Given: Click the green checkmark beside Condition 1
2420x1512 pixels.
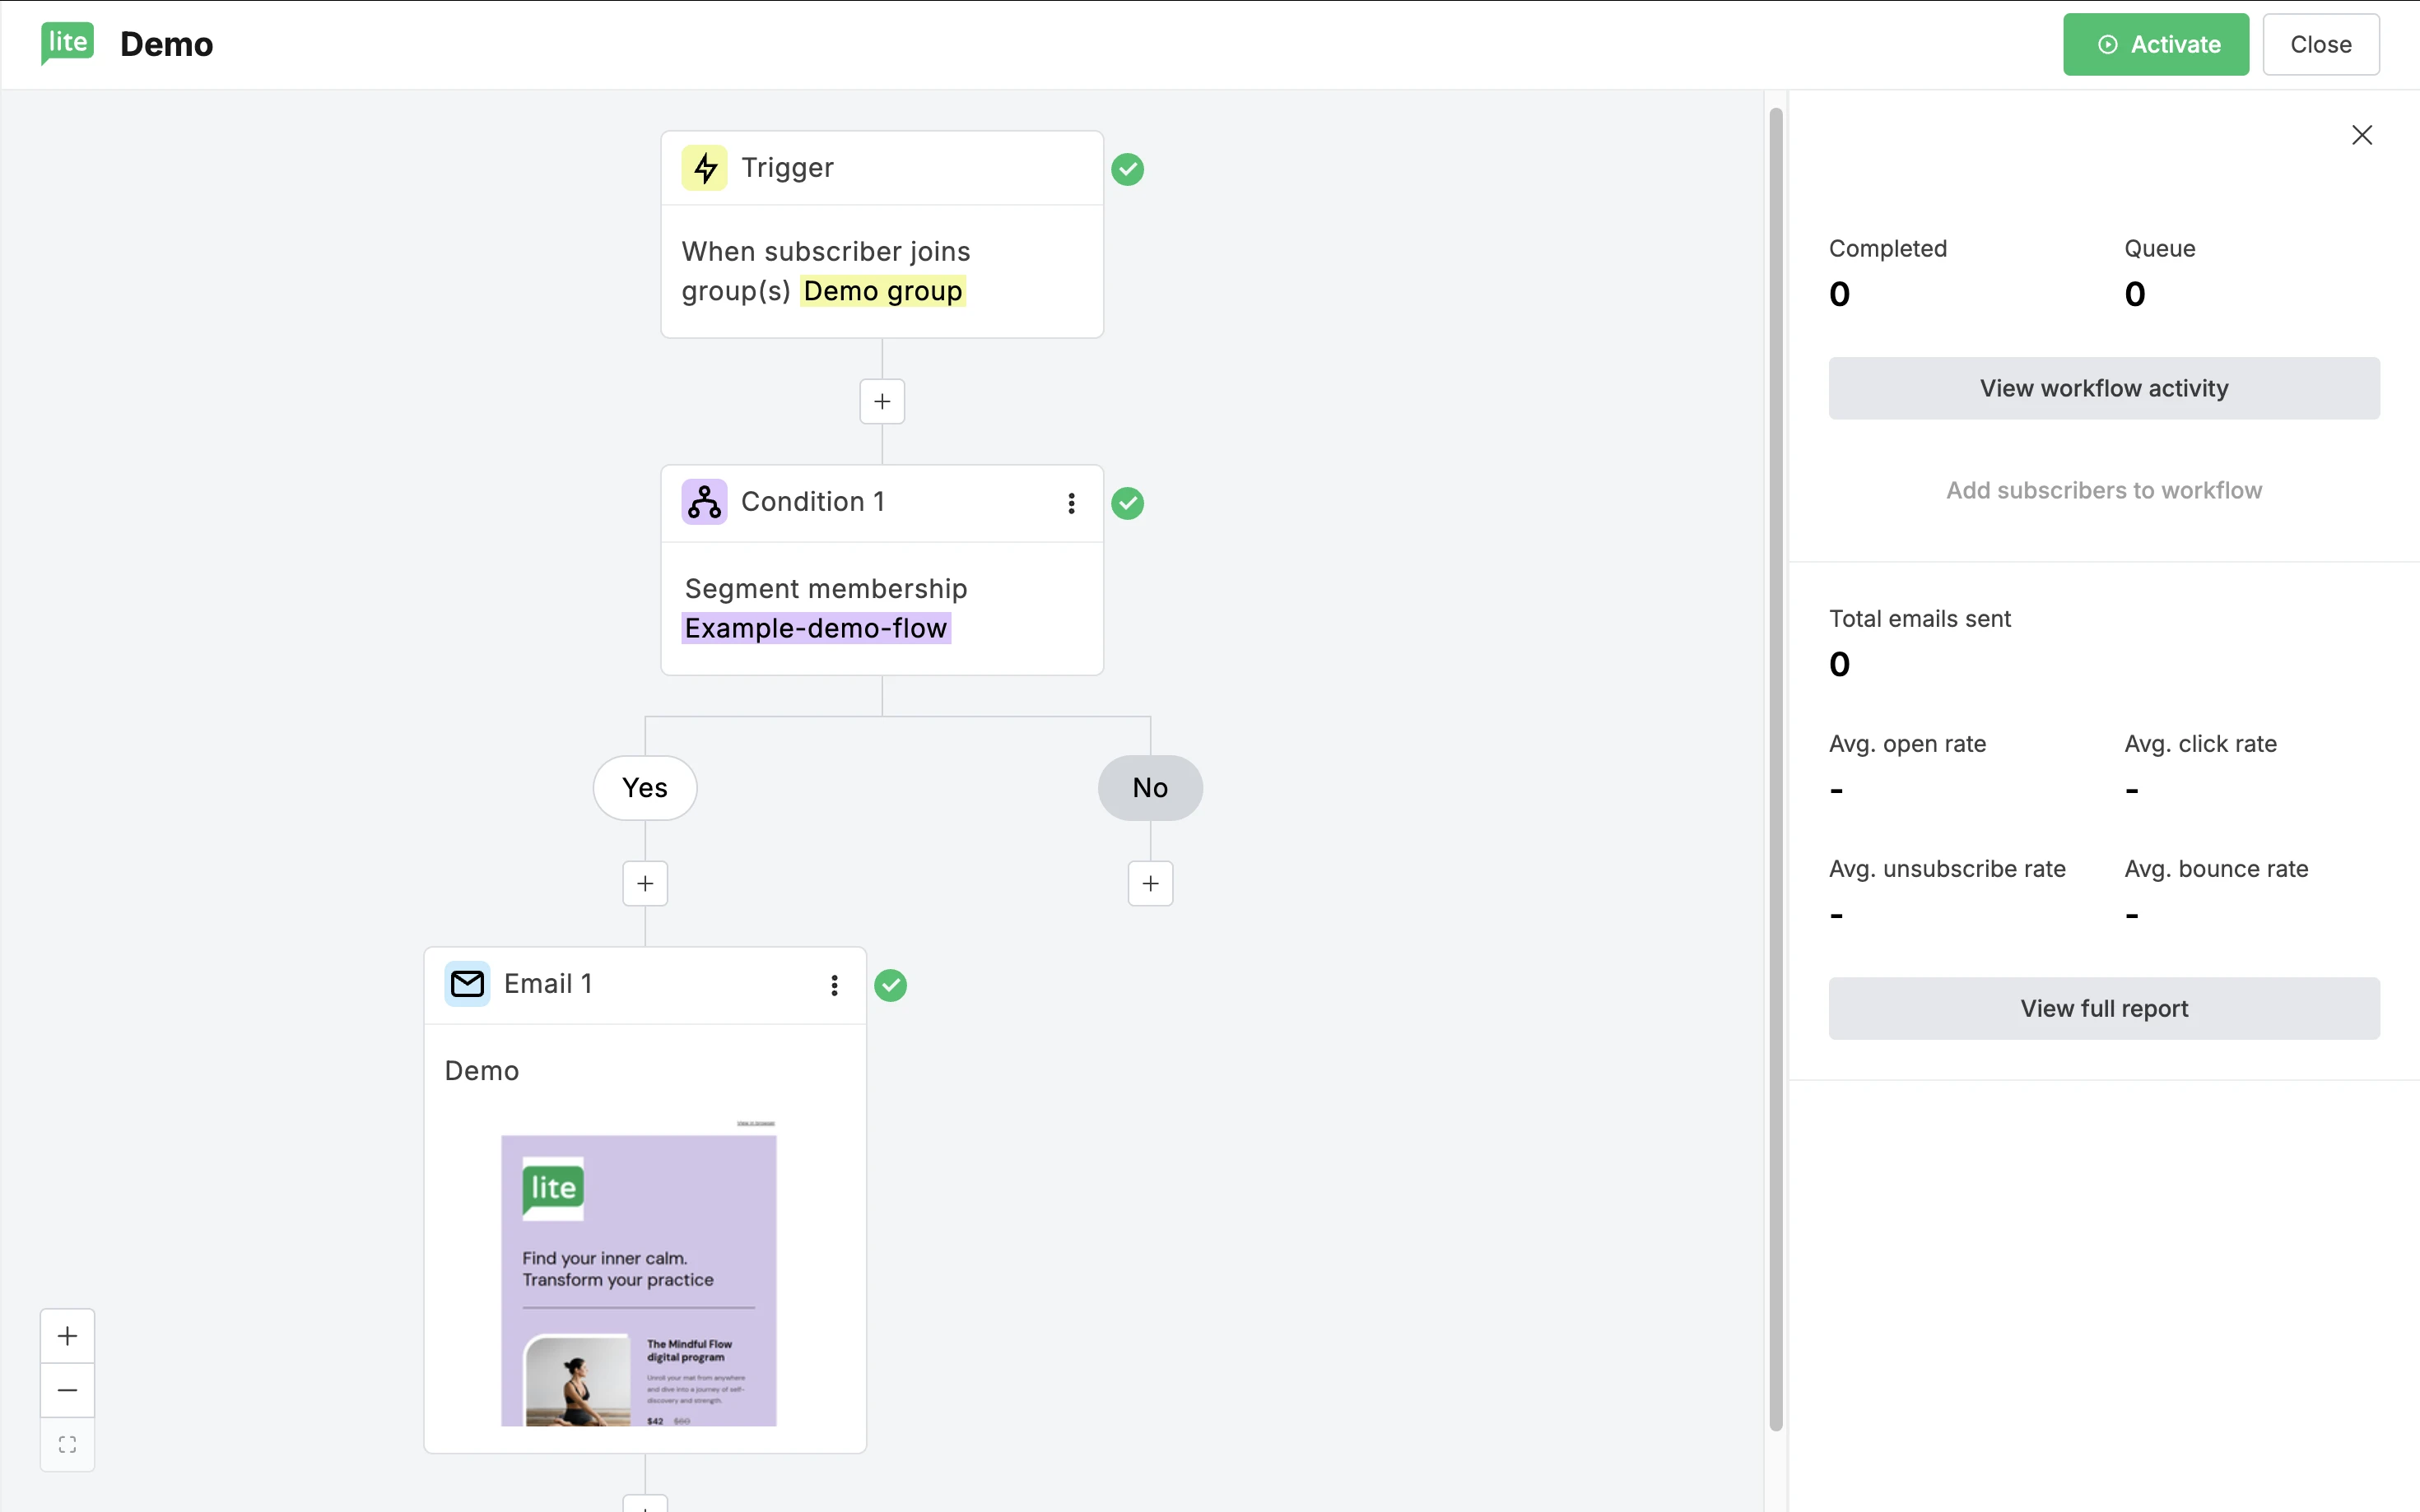Looking at the screenshot, I should pos(1128,503).
